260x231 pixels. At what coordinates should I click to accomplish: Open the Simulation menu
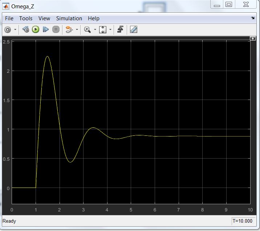click(x=69, y=18)
